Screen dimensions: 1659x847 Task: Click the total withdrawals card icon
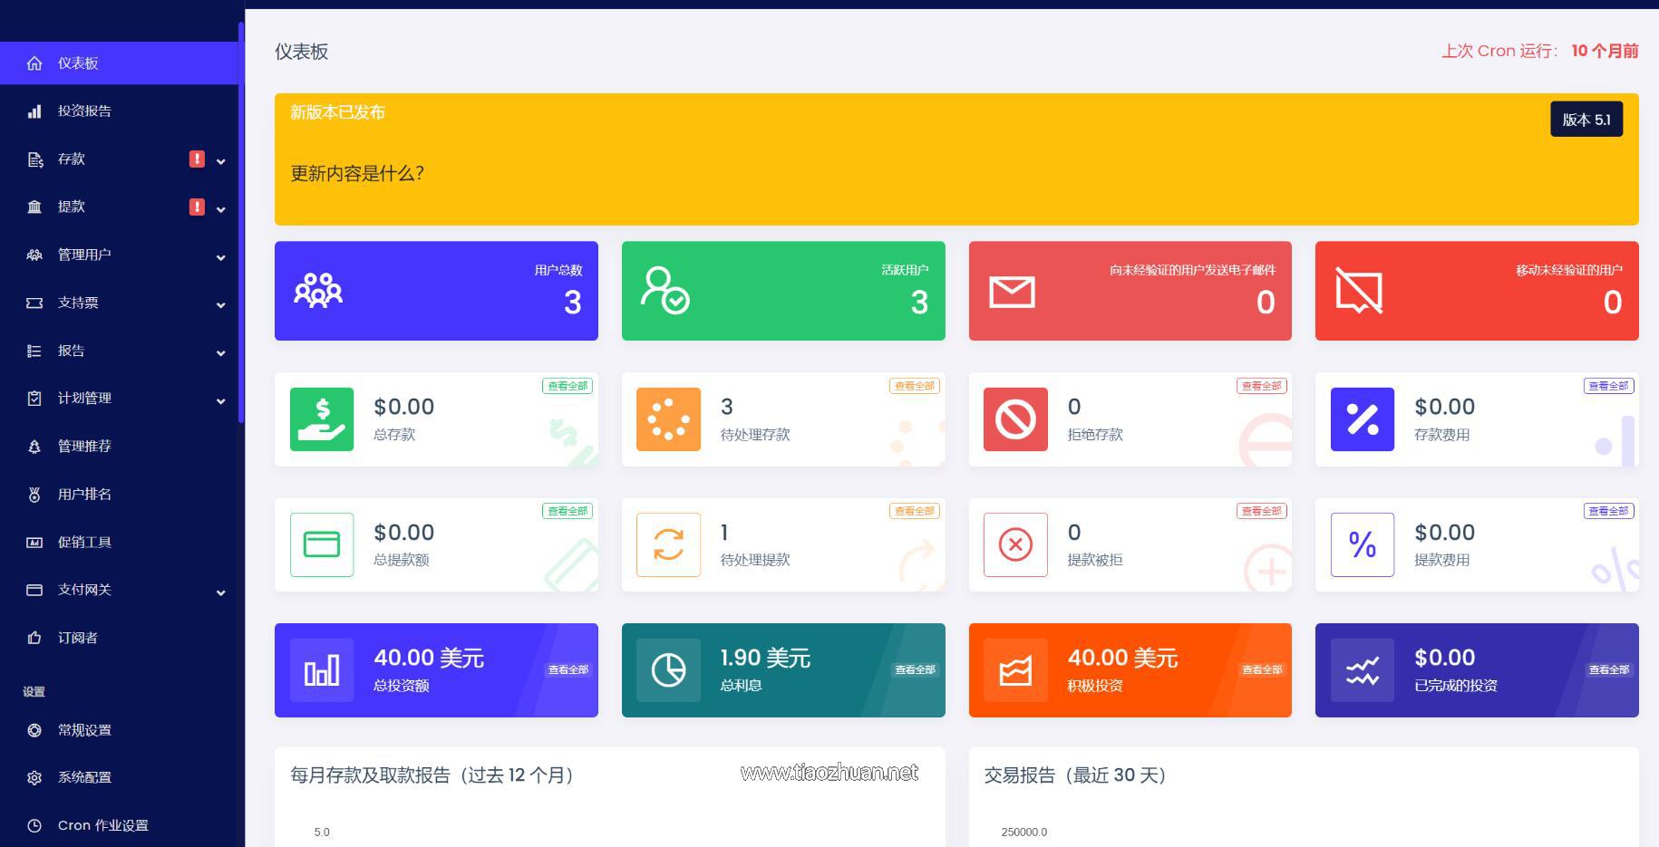(x=321, y=544)
